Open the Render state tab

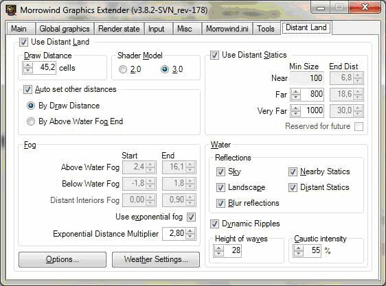pyautogui.click(x=119, y=29)
